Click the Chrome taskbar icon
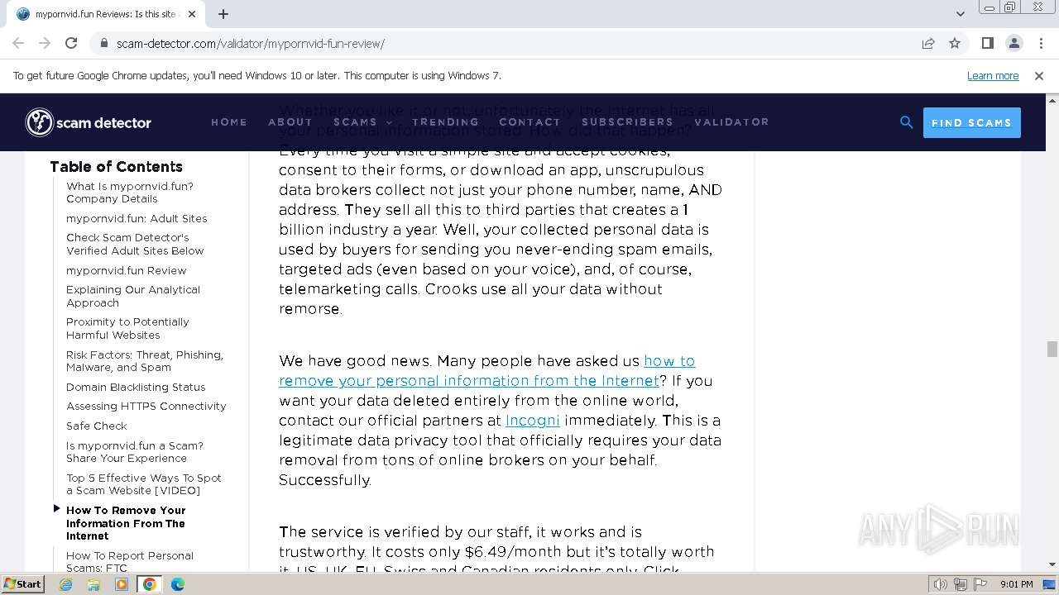The width and height of the screenshot is (1059, 595). [x=150, y=584]
